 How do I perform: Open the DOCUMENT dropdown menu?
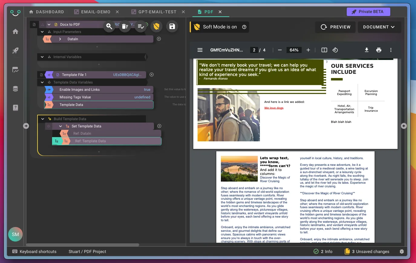[379, 27]
